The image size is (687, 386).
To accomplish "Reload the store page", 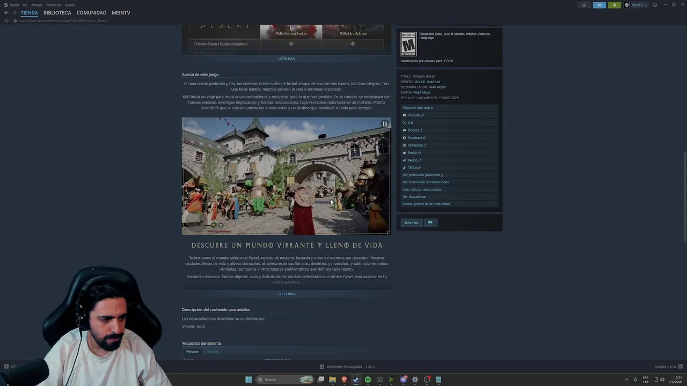I will tap(6, 20).
